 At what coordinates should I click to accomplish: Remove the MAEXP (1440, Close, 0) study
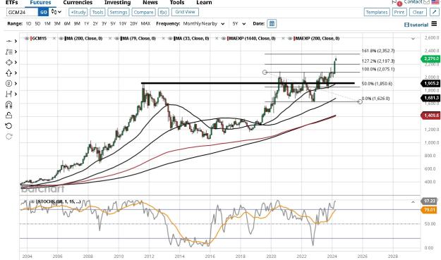(283, 39)
